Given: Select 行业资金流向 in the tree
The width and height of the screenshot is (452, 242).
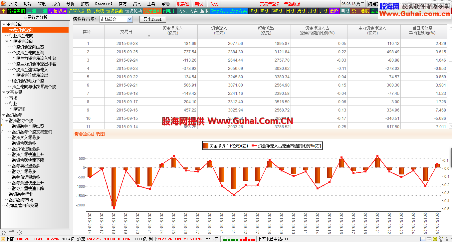Looking at the screenshot, I should click(x=21, y=36).
